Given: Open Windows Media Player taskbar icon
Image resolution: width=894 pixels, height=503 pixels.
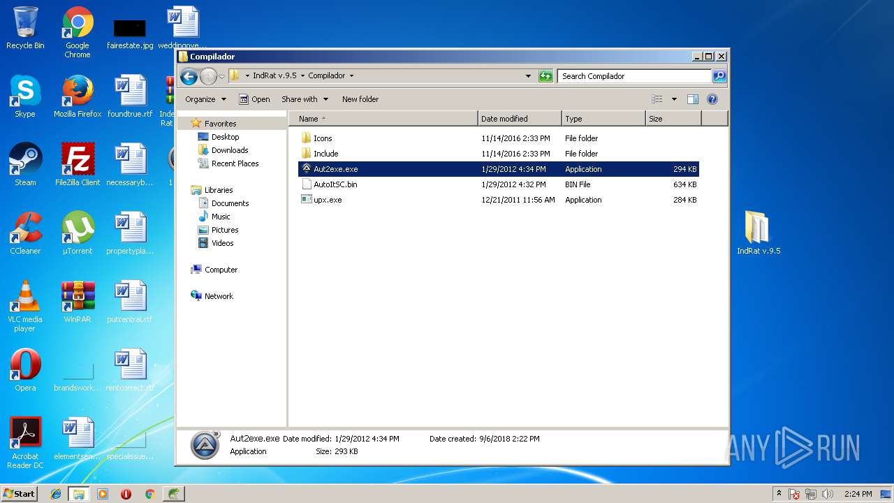Looking at the screenshot, I should [x=103, y=494].
